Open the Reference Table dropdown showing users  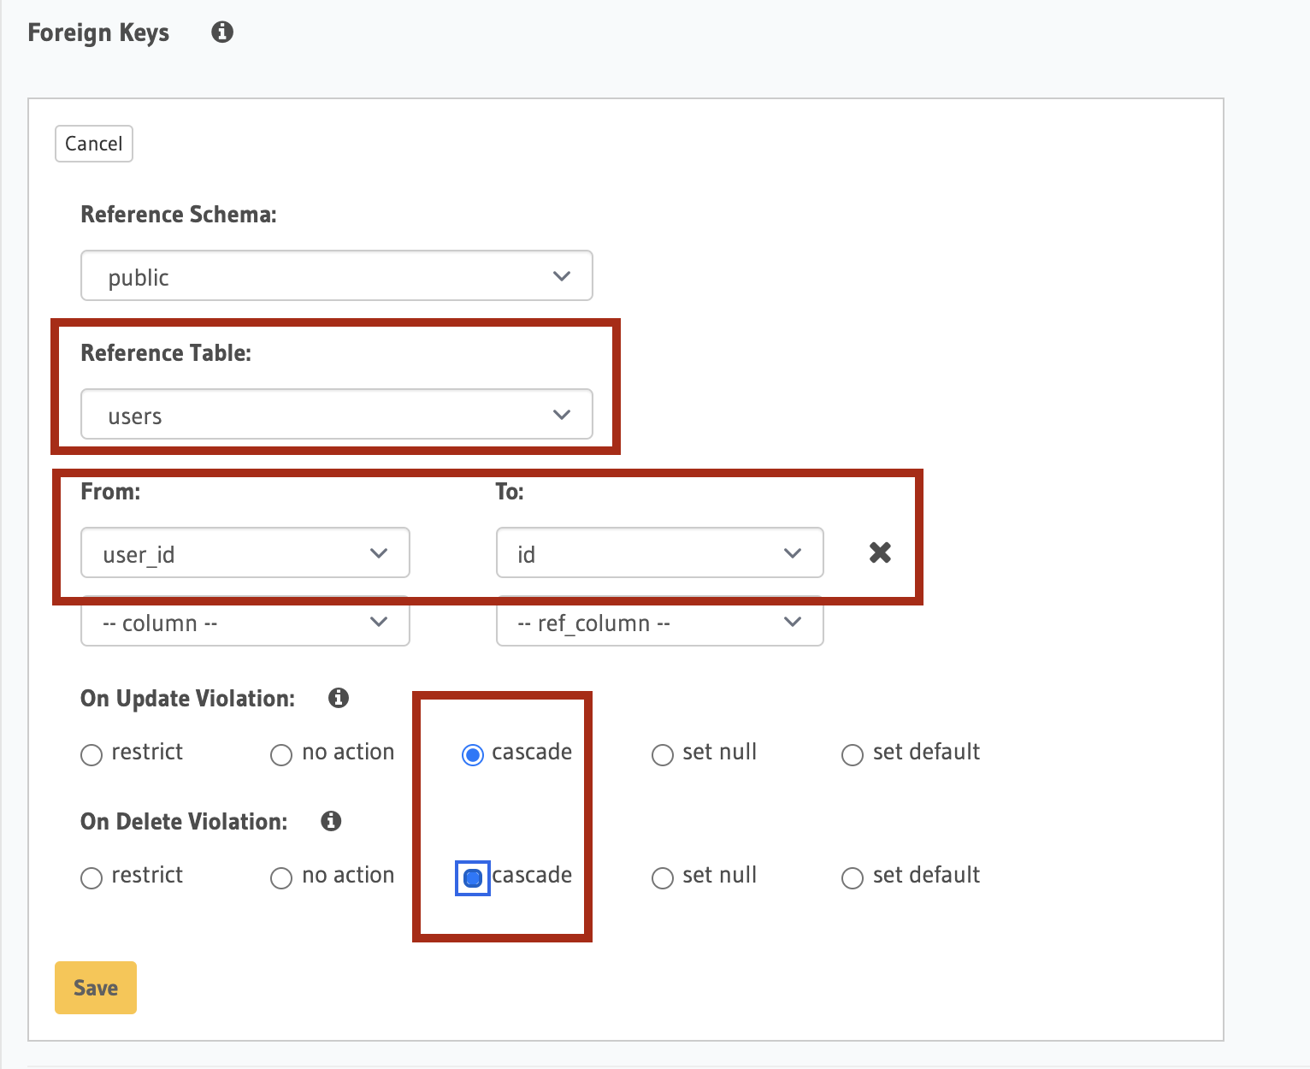(337, 414)
